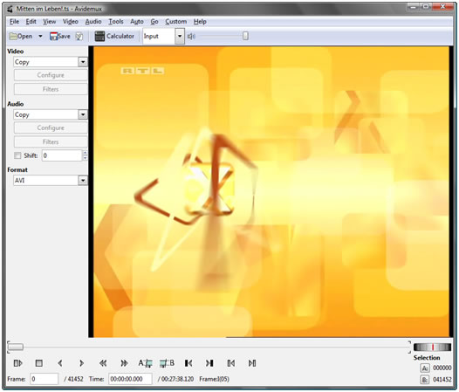
Task: Click the Play button icon
Action: (17, 363)
